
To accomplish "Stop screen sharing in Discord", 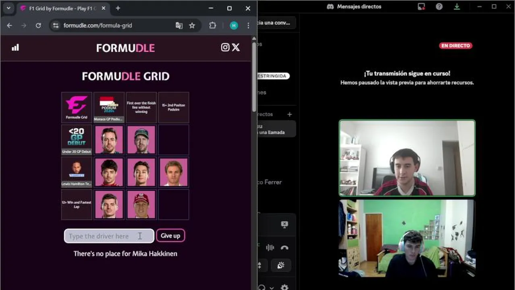I will click(x=284, y=225).
